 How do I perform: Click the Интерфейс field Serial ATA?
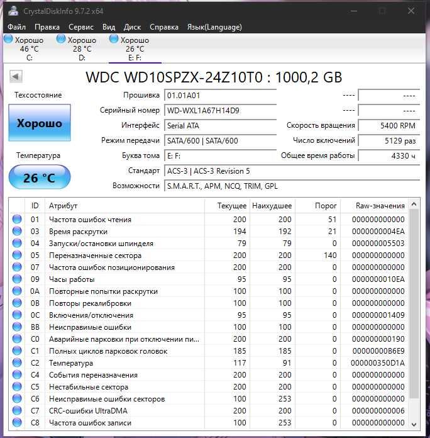(221, 126)
